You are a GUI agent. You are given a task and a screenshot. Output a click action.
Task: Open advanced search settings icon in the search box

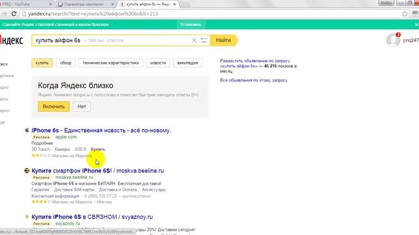(204, 40)
